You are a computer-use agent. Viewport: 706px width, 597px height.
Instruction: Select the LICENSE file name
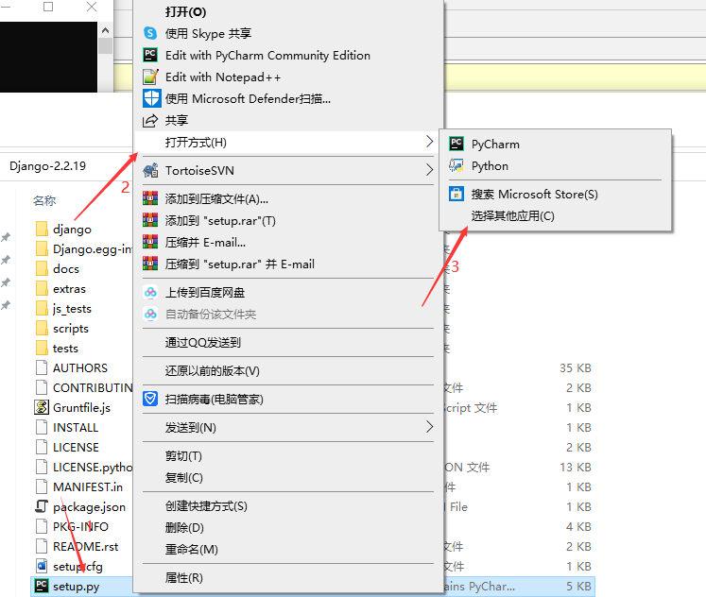coord(76,447)
